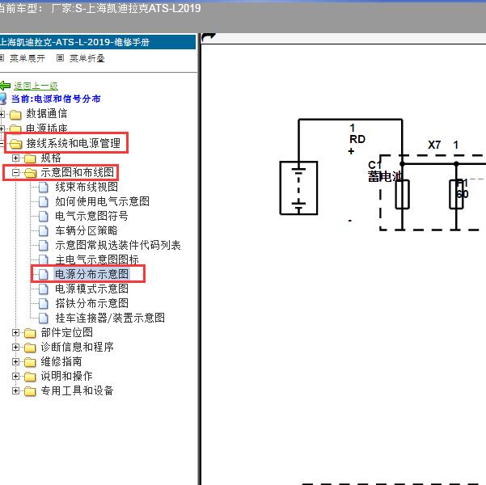Select 电源分布示意图 document
486x485 pixels.
91,274
